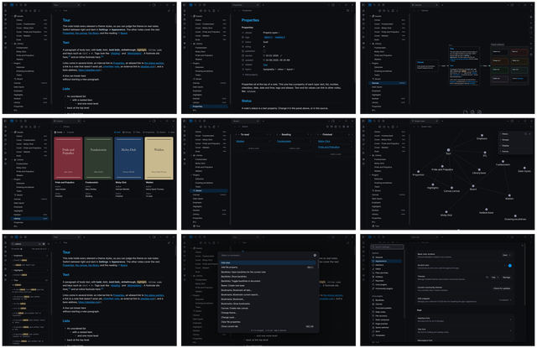Viewport: 537px width, 348px height.
Task: Open the Cards view dropdown in Library window
Action: (58, 132)
